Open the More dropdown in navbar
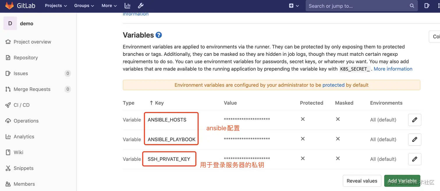This screenshot has height=191, width=440. pos(109,6)
